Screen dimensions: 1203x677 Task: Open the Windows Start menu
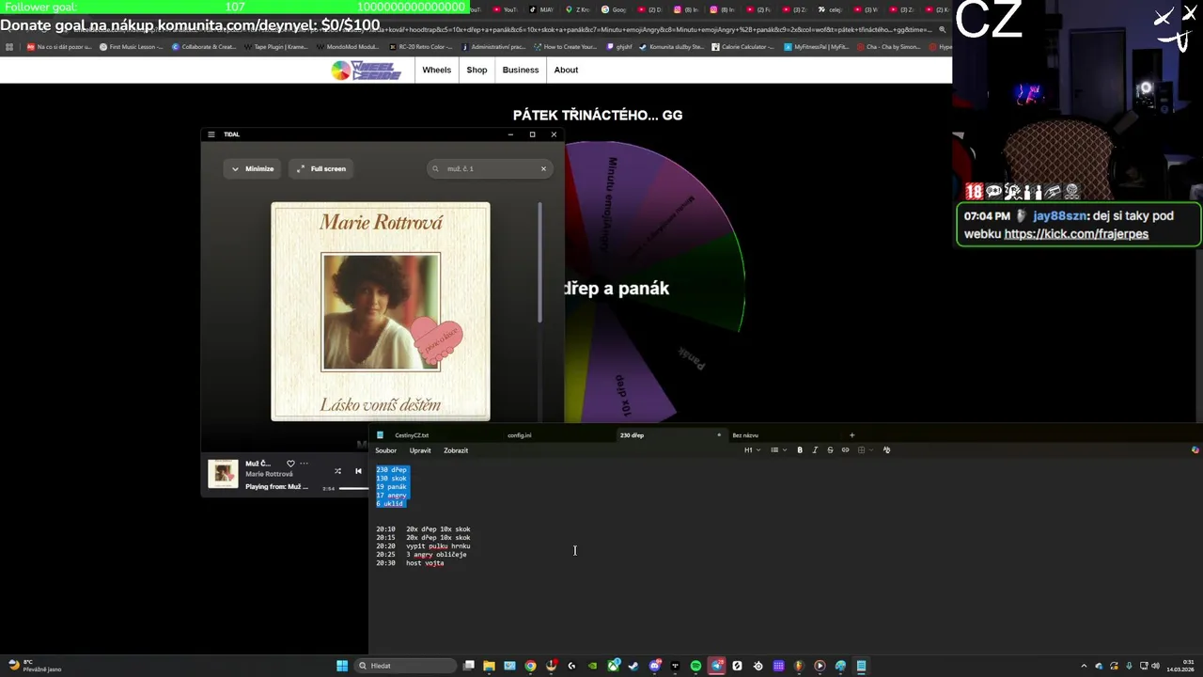342,666
